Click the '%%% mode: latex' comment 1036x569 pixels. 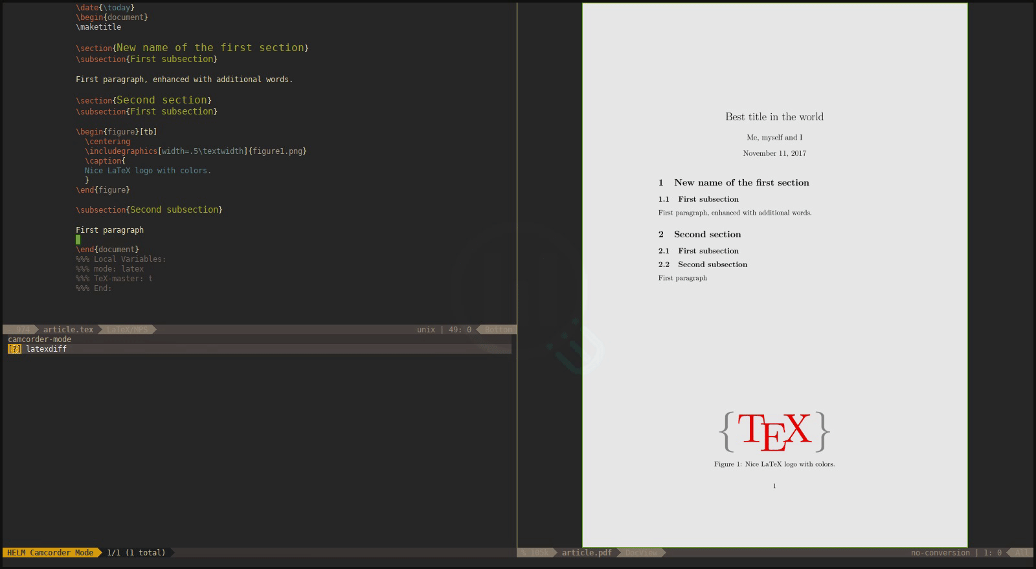tap(109, 269)
